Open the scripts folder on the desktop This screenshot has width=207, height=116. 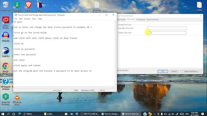pyautogui.click(x=199, y=6)
